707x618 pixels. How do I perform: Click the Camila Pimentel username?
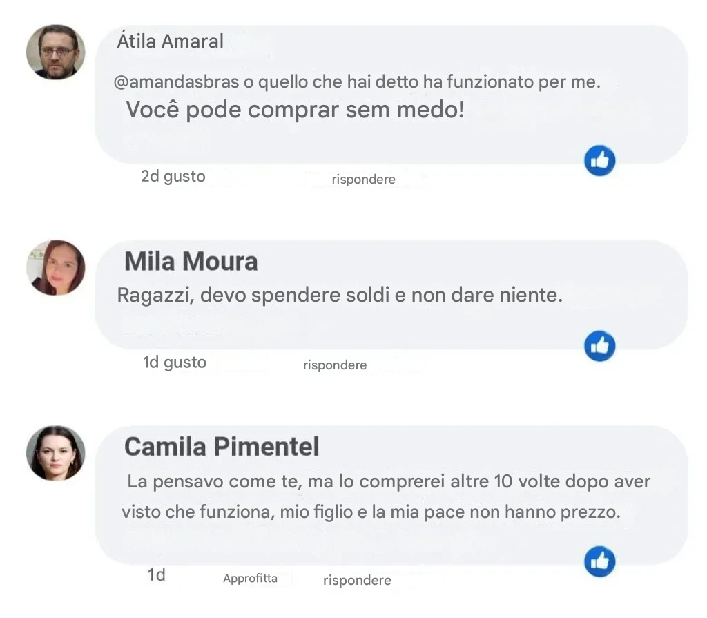click(222, 447)
